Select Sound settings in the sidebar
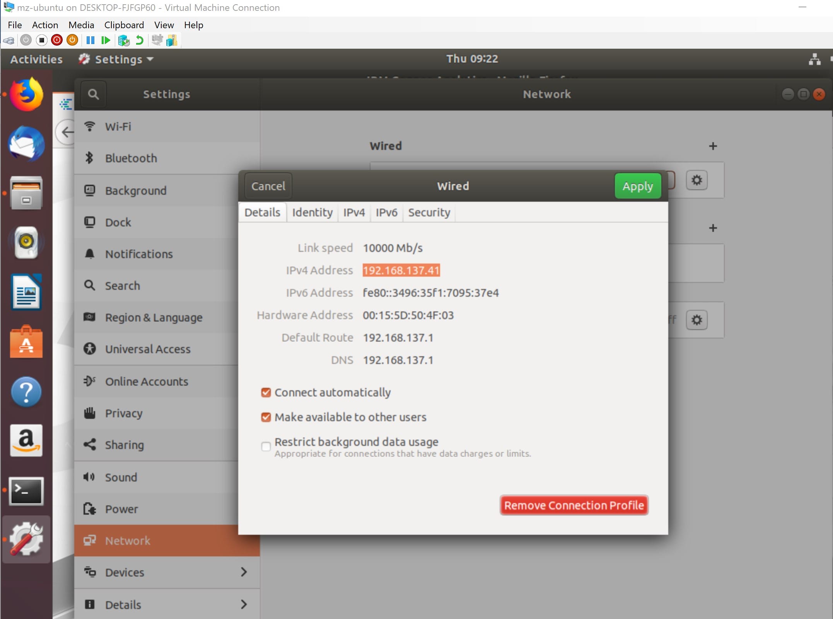Image resolution: width=833 pixels, height=619 pixels. (x=120, y=478)
